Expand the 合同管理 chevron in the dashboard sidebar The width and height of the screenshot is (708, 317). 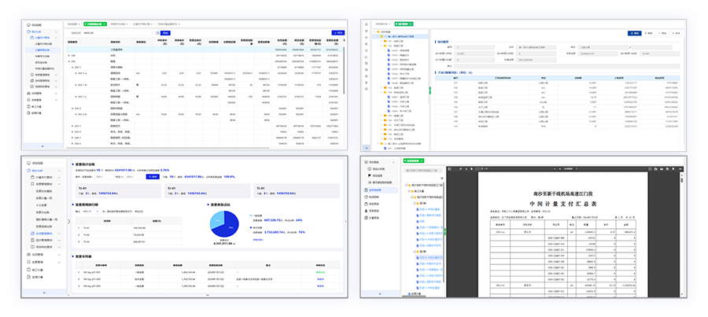(59, 255)
